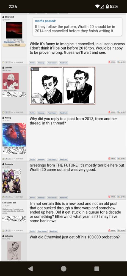This screenshot has height=276, width=127.
Task: Open recent apps square icon
Action: pos(97,269)
